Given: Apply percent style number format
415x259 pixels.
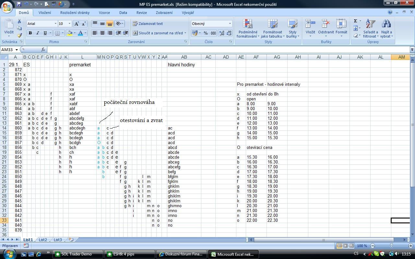Looking at the screenshot, I should (206, 33).
